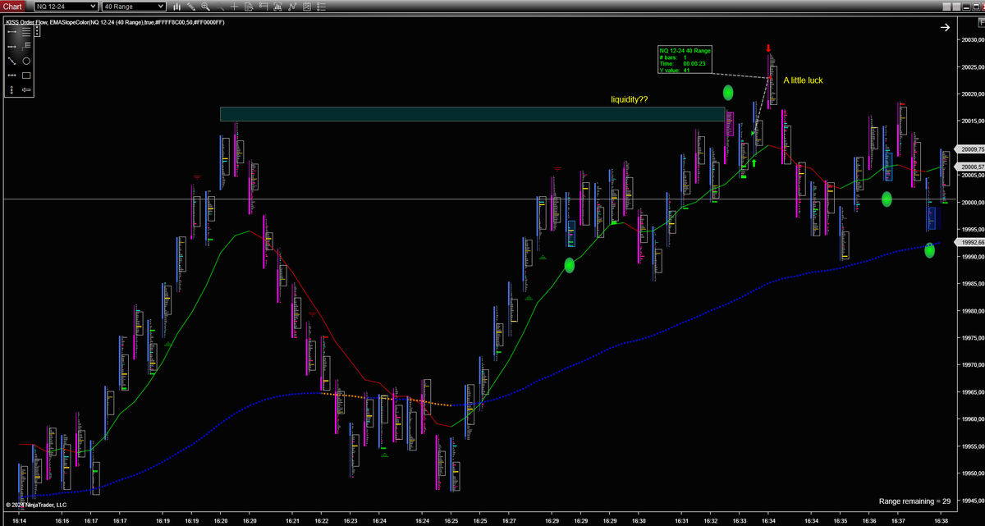985x526 pixels.
Task: Select the red down arrow above the high bar
Action: pos(768,48)
